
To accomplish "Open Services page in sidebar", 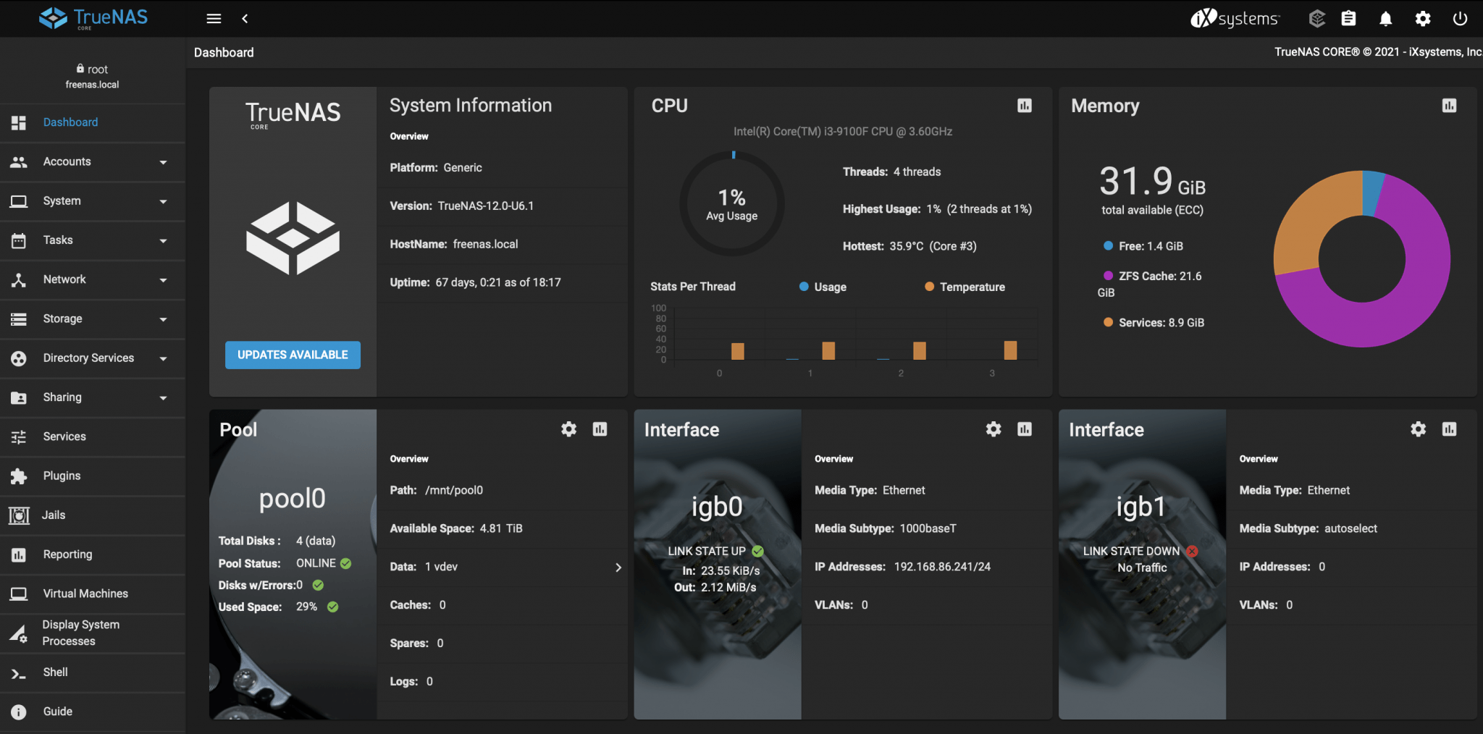I will click(93, 436).
